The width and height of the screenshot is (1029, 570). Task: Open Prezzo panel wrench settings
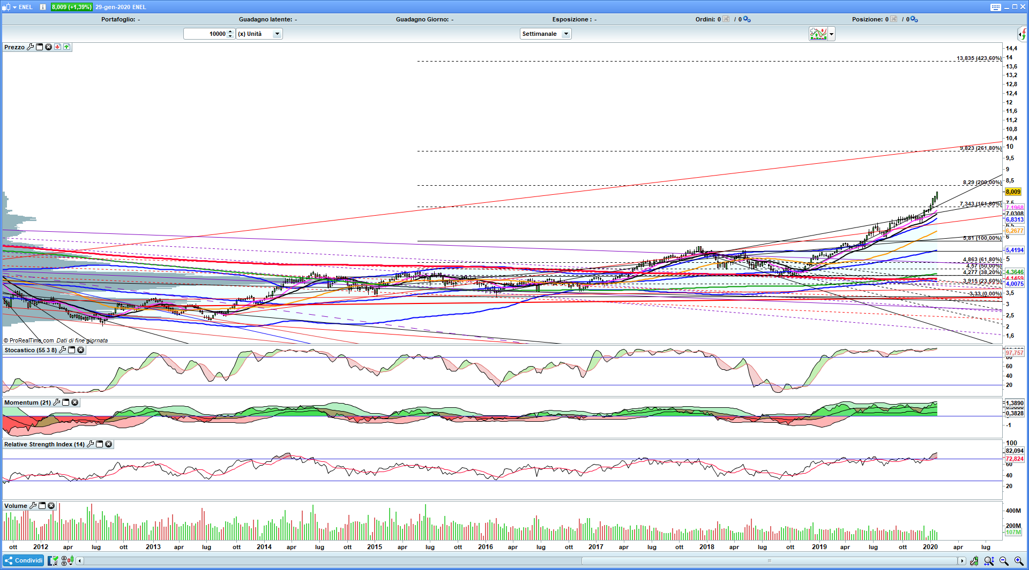[x=31, y=47]
